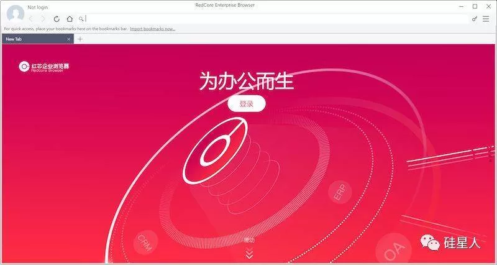The width and height of the screenshot is (497, 265).
Task: Open a new tab with plus button
Action: [x=80, y=39]
